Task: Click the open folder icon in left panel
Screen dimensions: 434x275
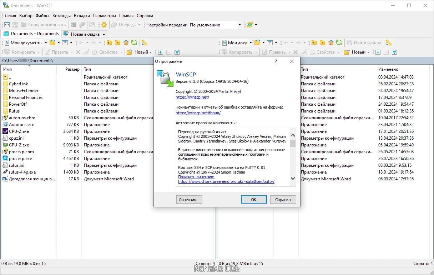Action: 52,42
